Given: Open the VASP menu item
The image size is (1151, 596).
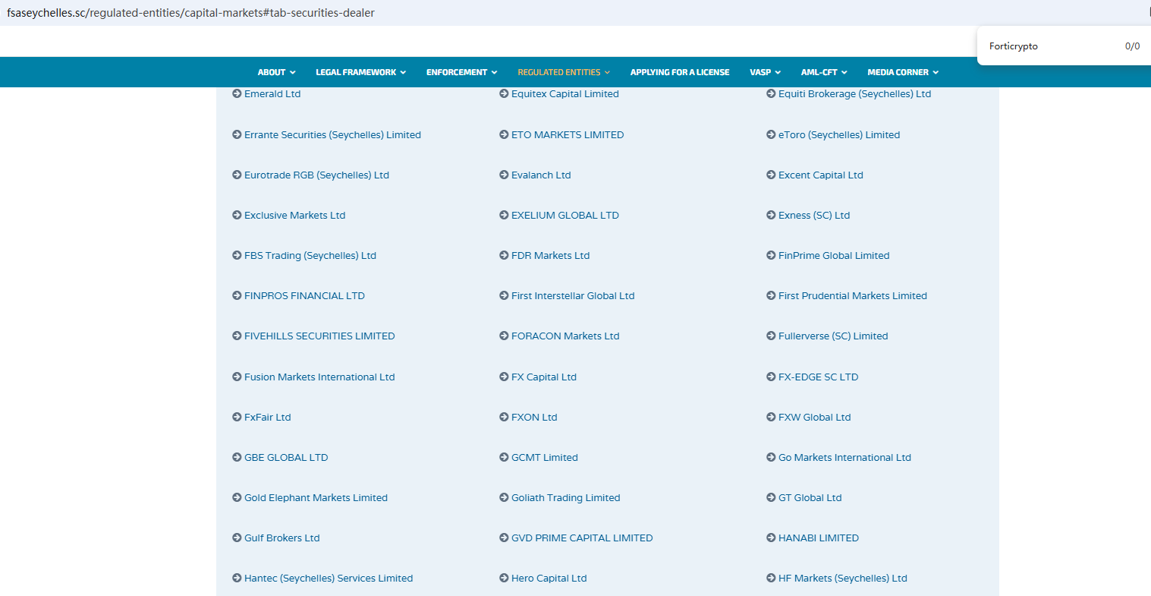Looking at the screenshot, I should tap(765, 72).
